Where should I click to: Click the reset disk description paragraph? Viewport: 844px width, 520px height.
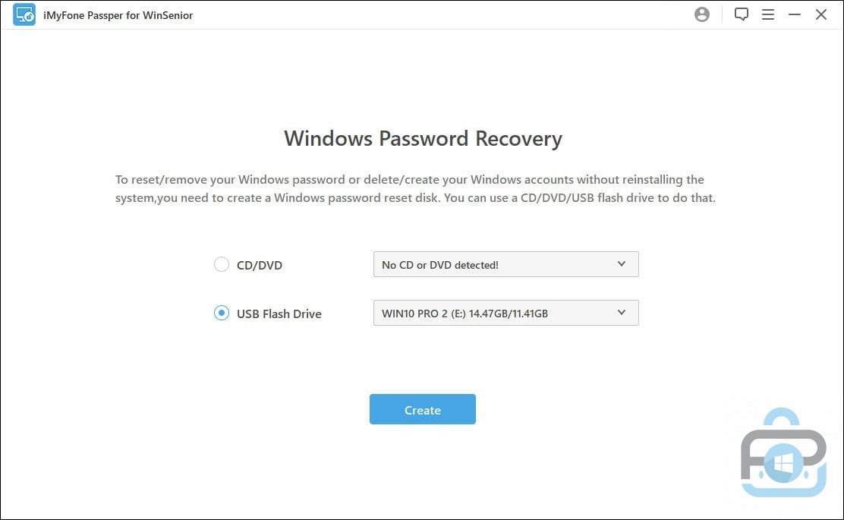[x=415, y=188]
